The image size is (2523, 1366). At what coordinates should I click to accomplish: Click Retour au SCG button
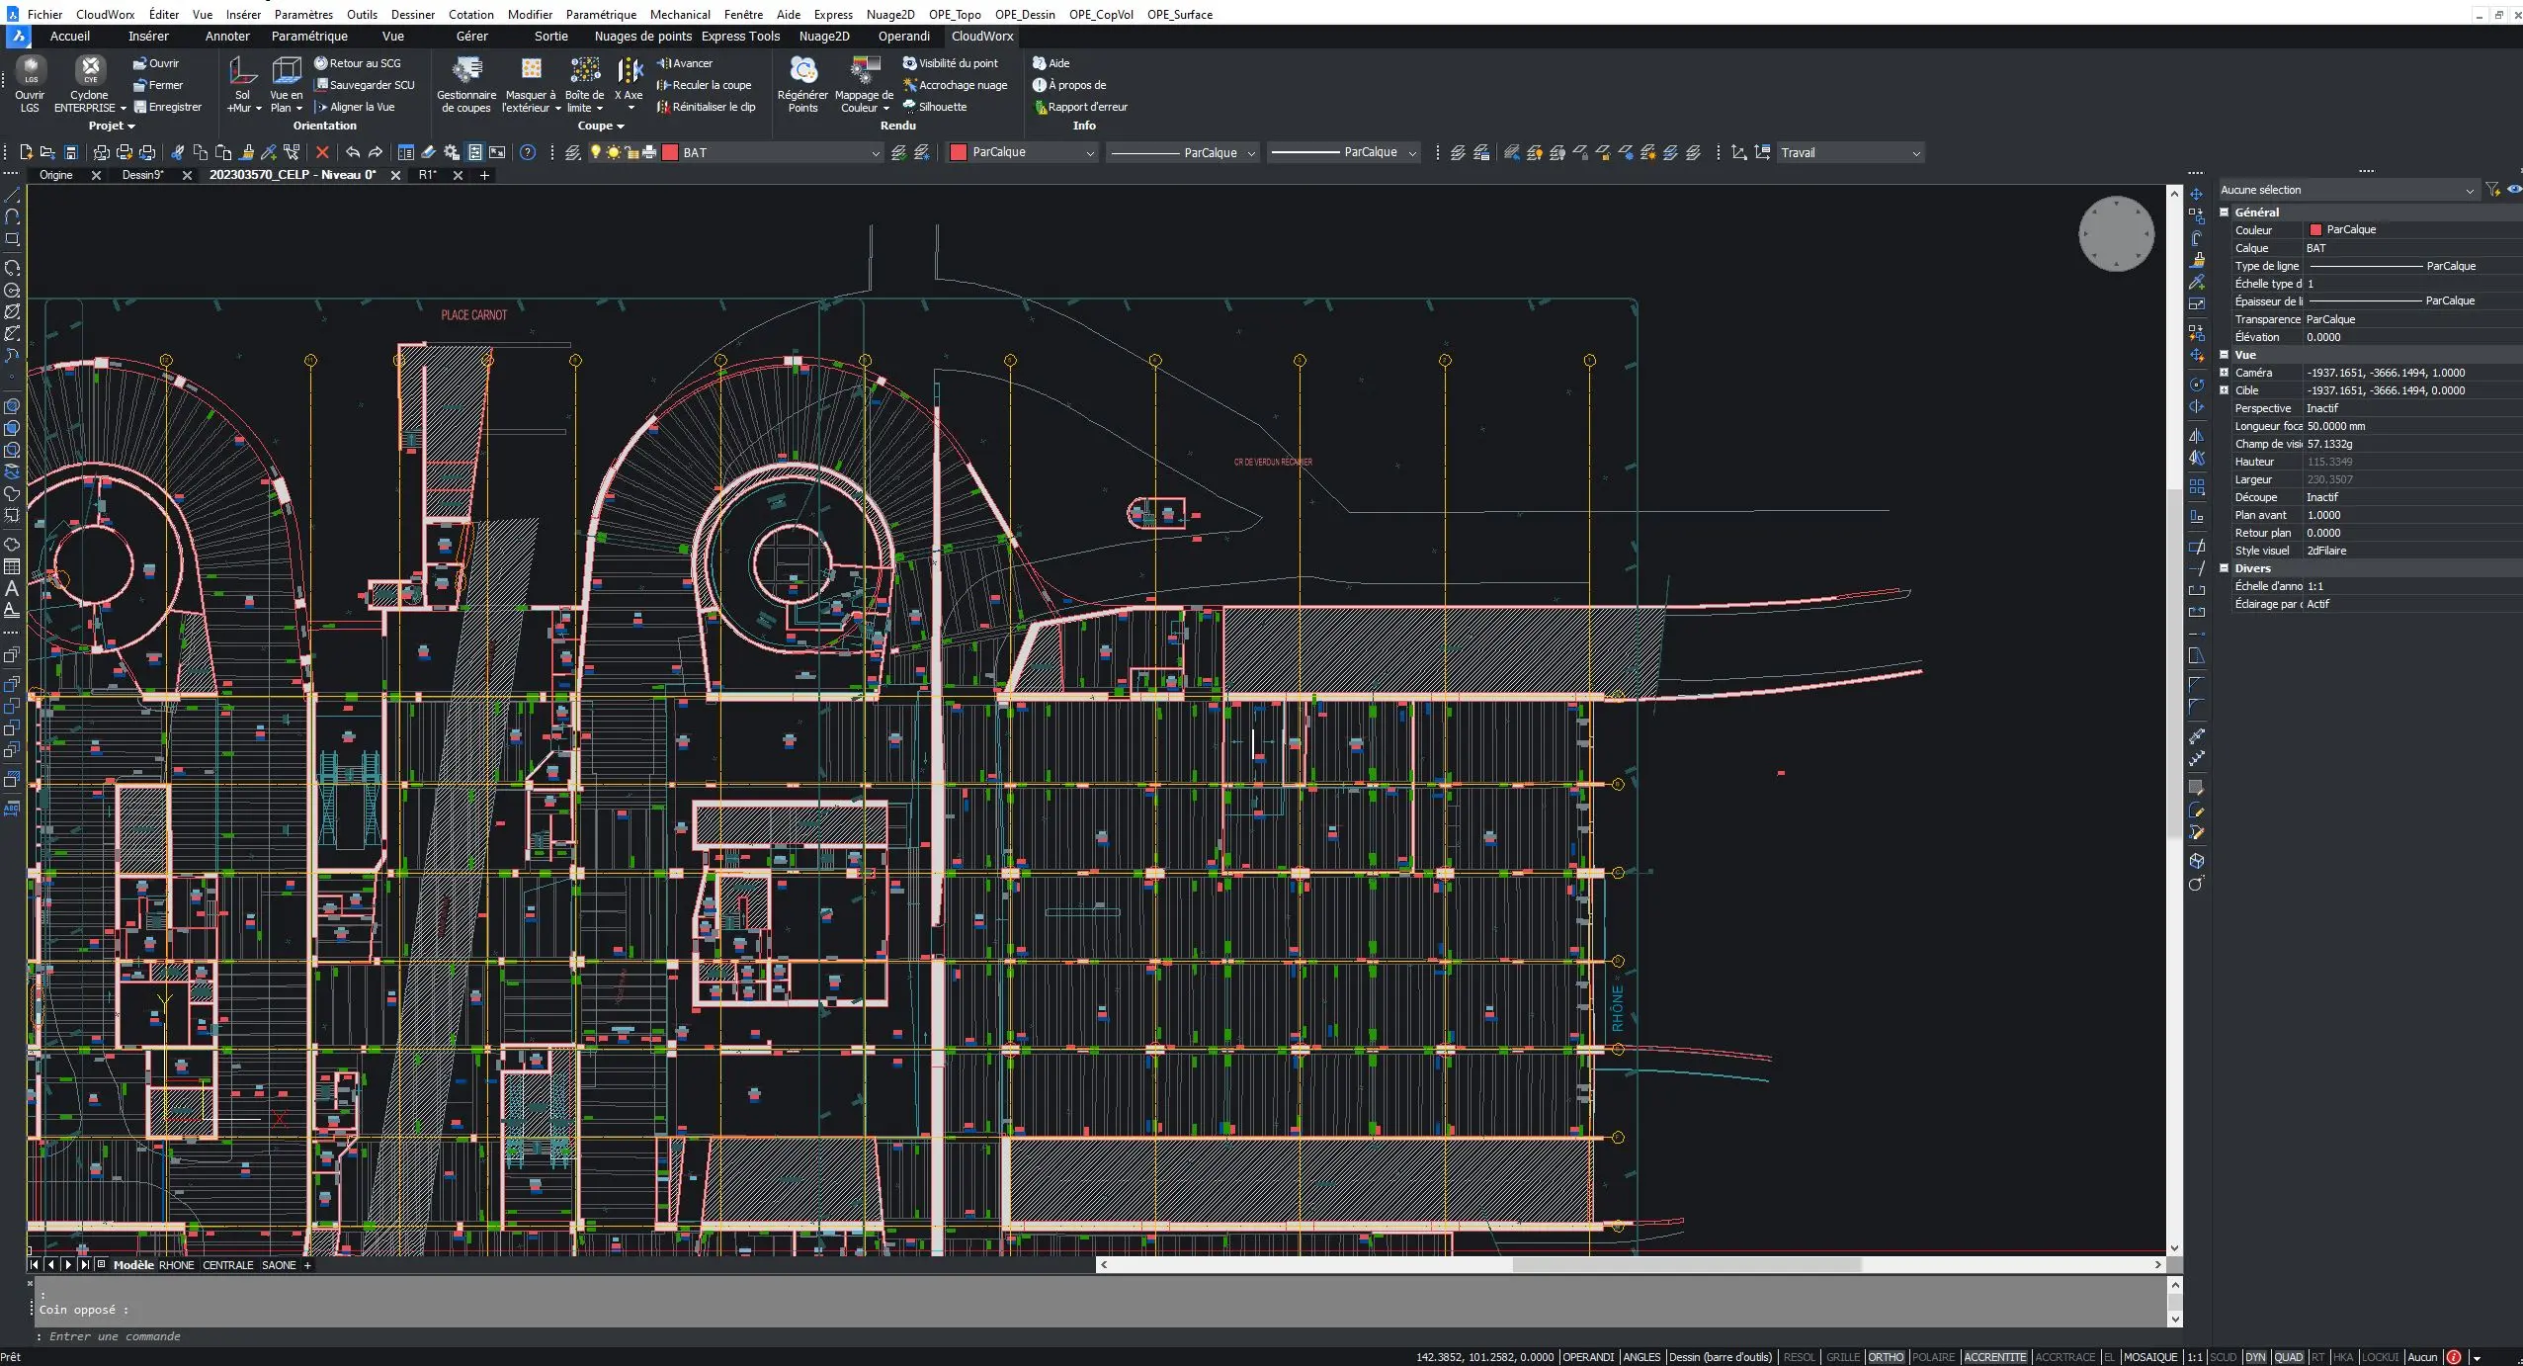(x=358, y=63)
